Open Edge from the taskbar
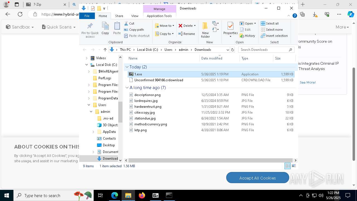Viewport: 357px width, 201px height. (115, 195)
